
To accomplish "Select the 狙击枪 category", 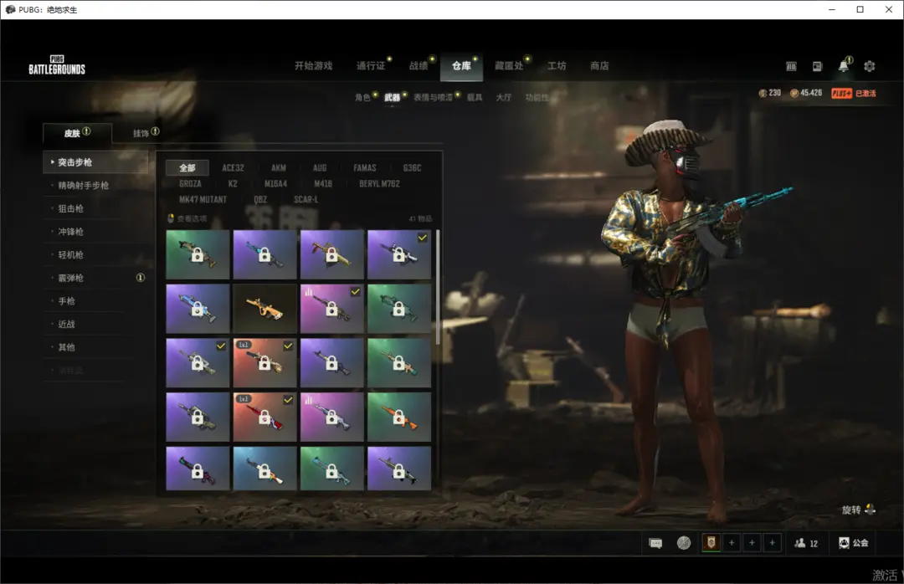I will pyautogui.click(x=71, y=208).
